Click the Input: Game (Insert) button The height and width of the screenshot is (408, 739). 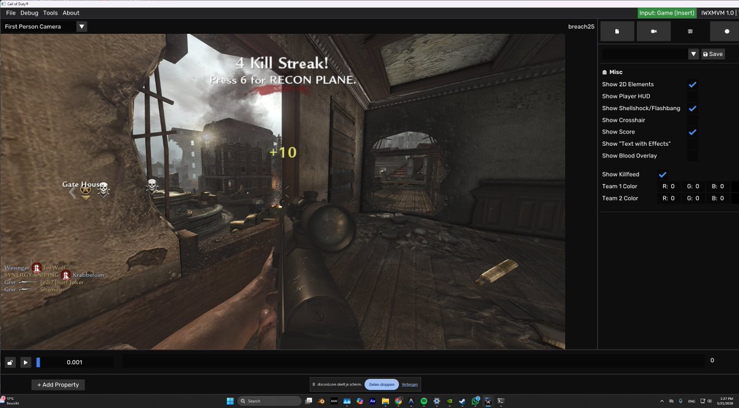pos(666,12)
